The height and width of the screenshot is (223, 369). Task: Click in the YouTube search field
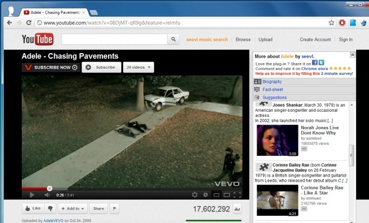115,39
